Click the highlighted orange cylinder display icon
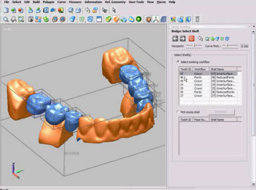 (116, 19)
